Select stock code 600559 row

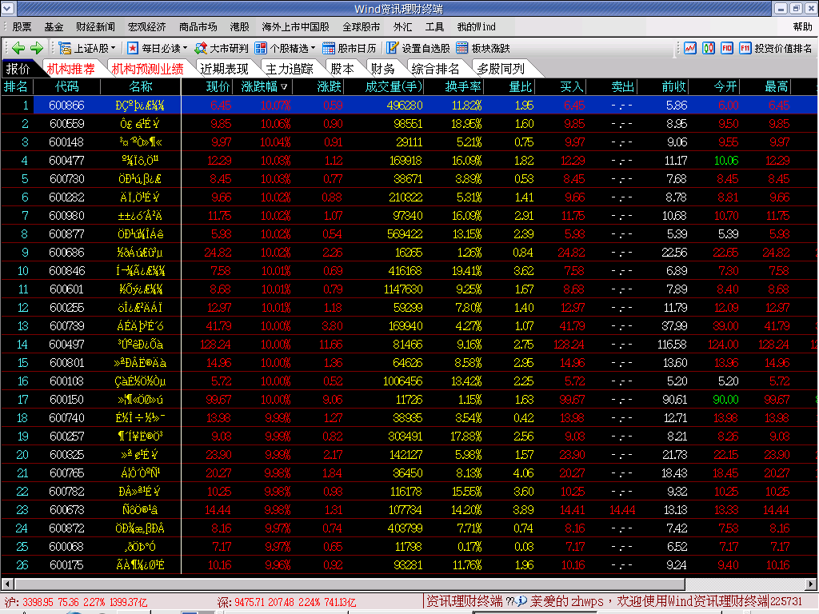tap(409, 124)
